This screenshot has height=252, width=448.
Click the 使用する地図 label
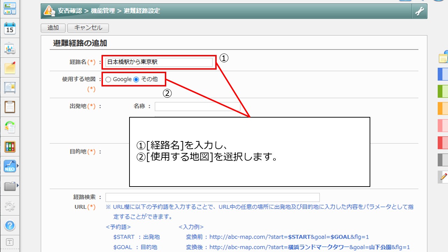[x=79, y=79]
